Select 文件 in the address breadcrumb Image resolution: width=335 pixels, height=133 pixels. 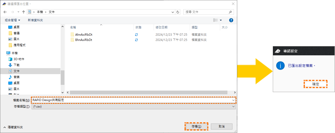(x=52, y=12)
